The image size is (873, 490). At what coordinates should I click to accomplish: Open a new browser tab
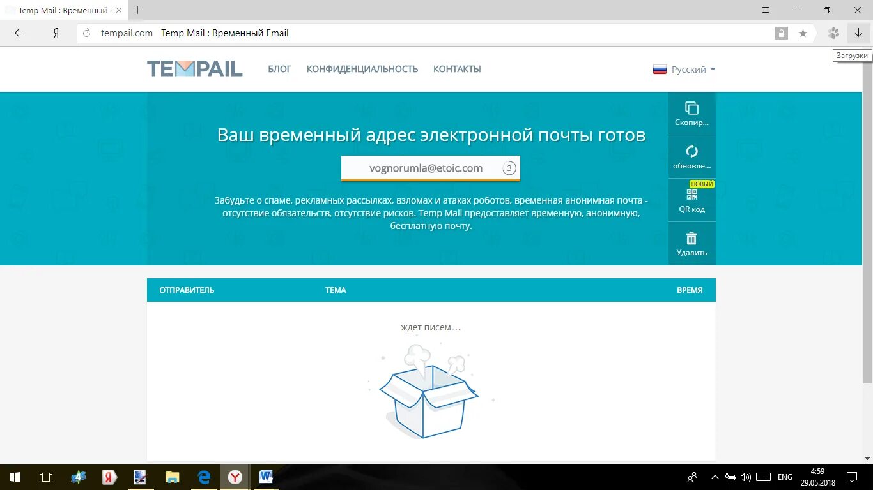(137, 10)
